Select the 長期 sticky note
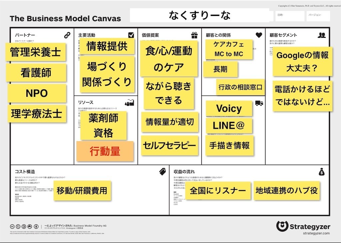 pos(220,69)
